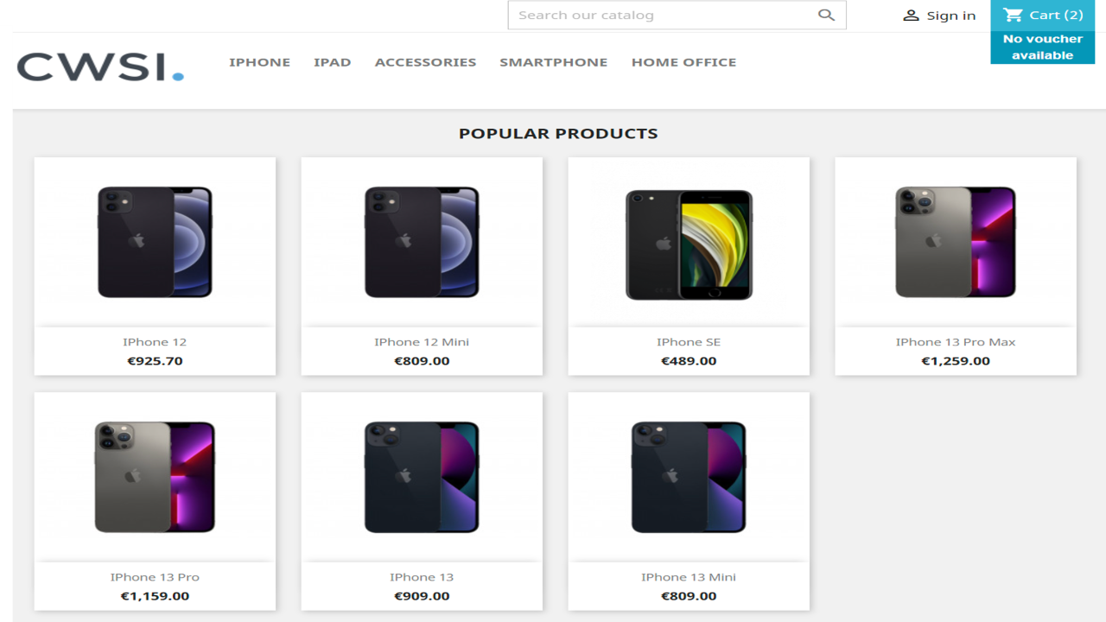This screenshot has width=1106, height=622.
Task: Click the Sign in link
Action: coord(950,16)
